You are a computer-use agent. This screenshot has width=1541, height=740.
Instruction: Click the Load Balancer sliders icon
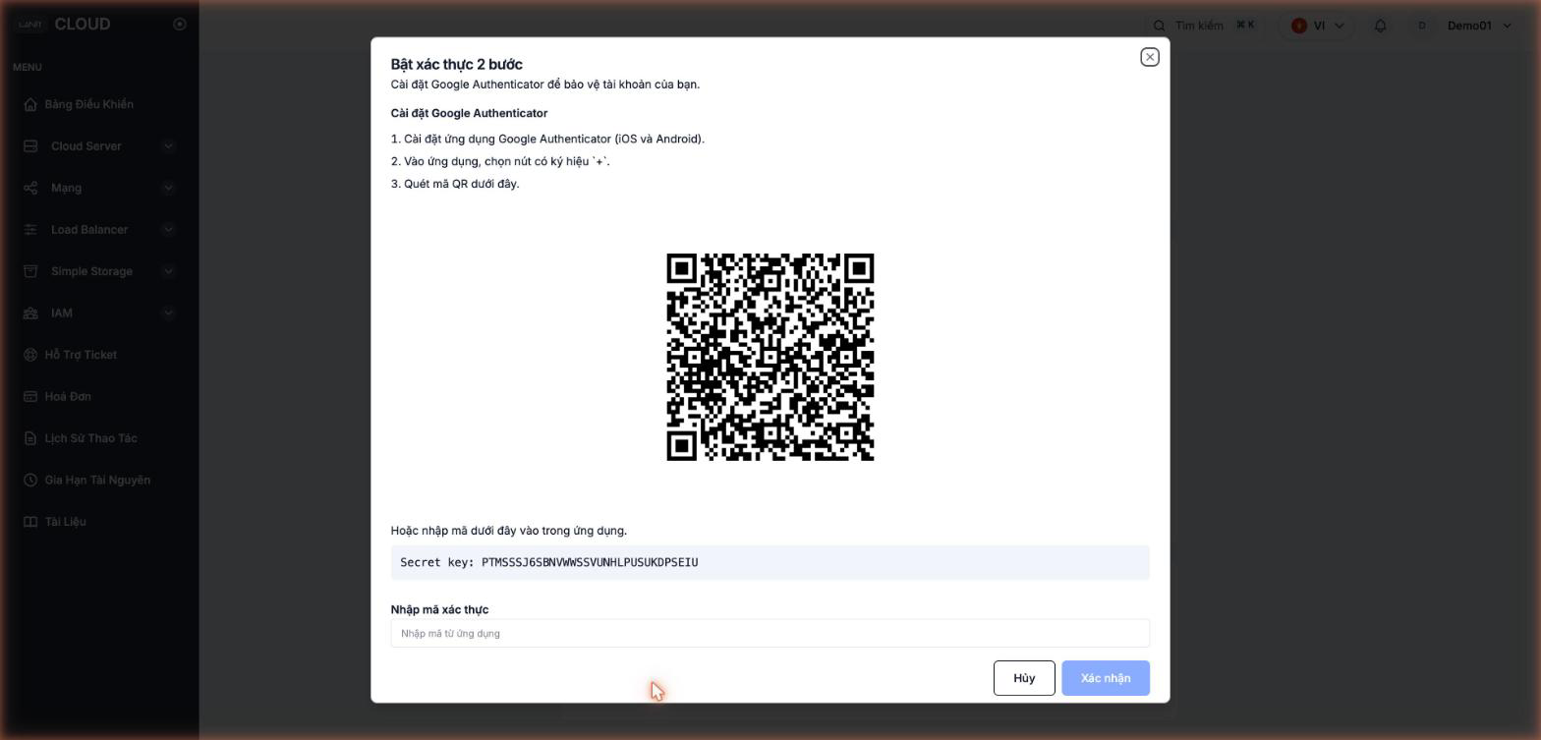(x=30, y=230)
